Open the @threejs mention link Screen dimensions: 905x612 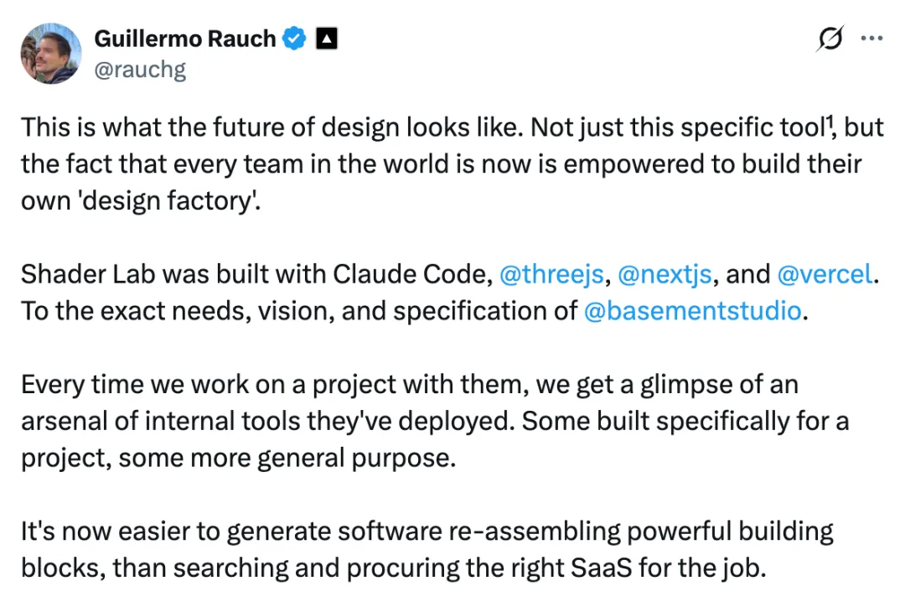551,274
